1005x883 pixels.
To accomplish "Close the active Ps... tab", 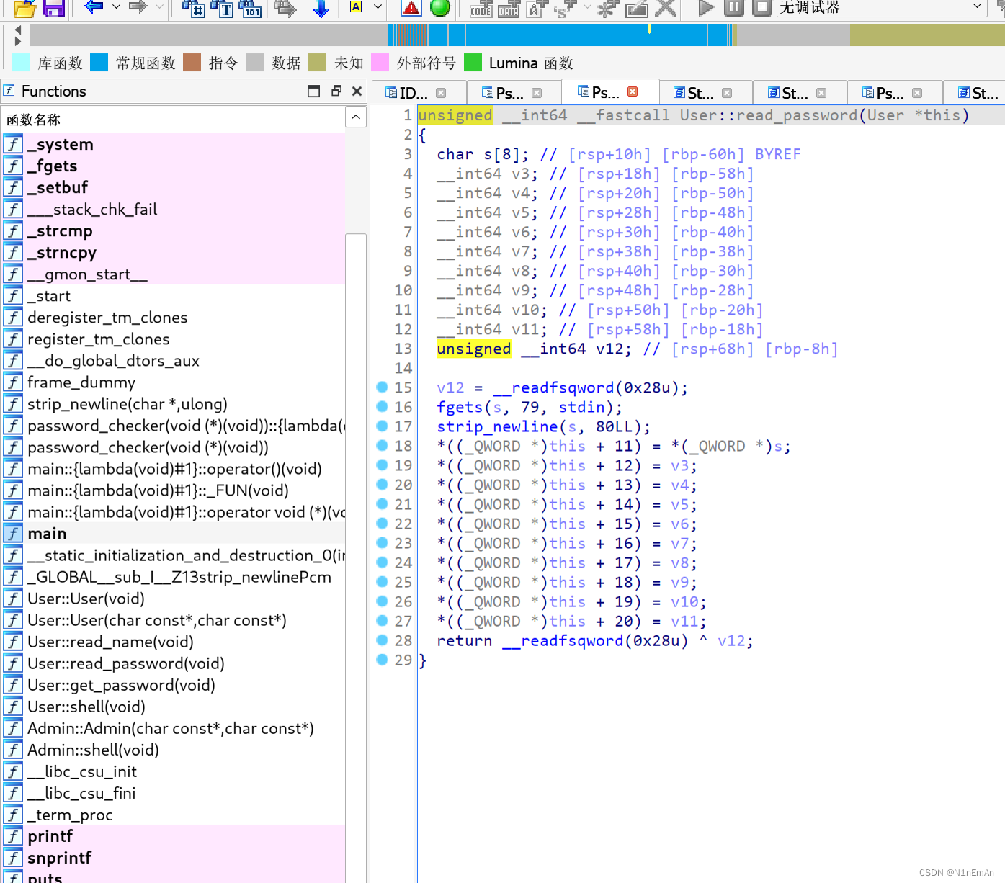I will (x=633, y=91).
